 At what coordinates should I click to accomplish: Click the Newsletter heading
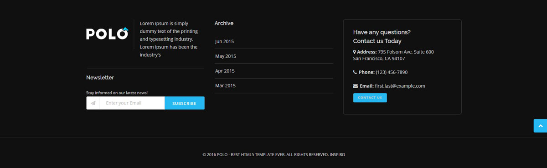coord(100,78)
